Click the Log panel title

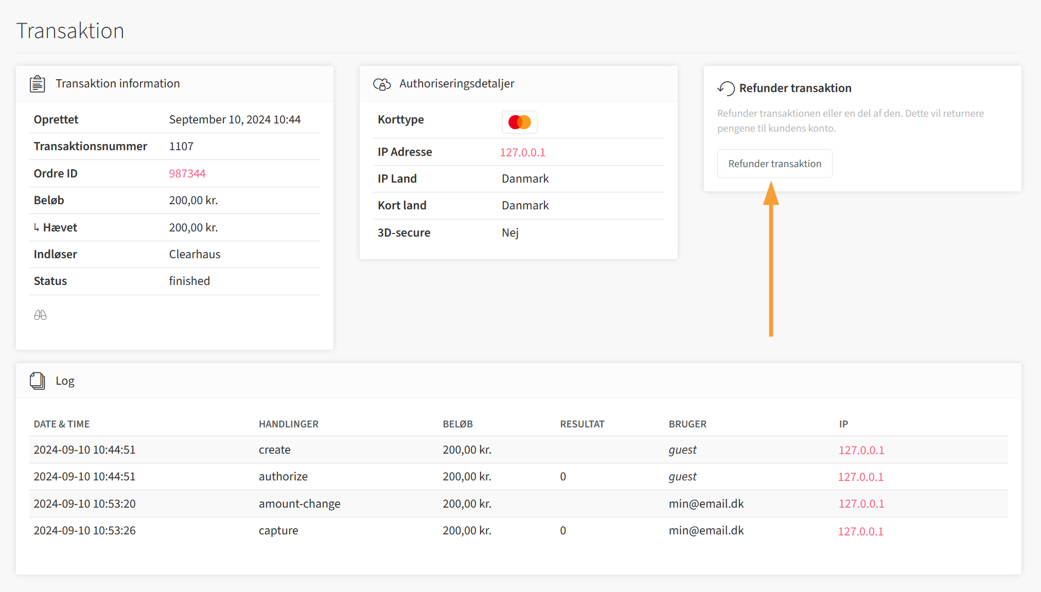[x=65, y=381]
